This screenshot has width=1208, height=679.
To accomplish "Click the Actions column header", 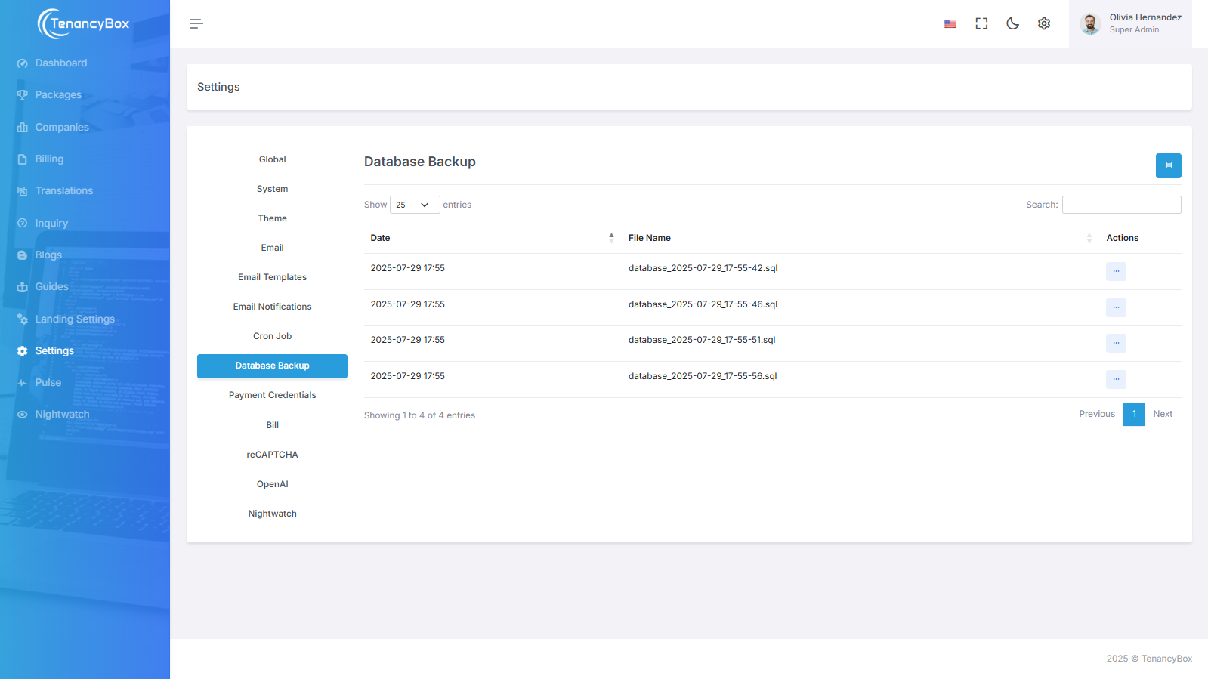I will coord(1122,238).
